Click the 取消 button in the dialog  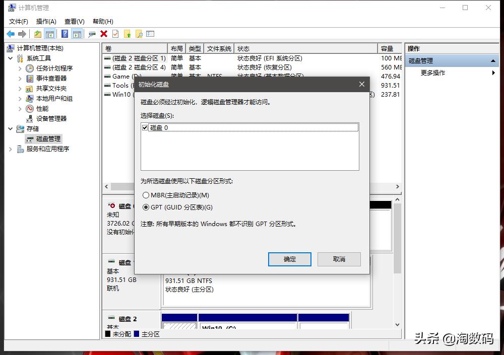(339, 259)
